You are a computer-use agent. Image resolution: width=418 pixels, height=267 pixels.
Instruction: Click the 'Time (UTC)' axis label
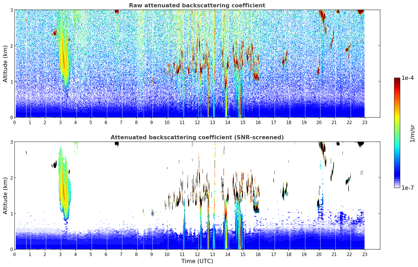[x=197, y=261]
